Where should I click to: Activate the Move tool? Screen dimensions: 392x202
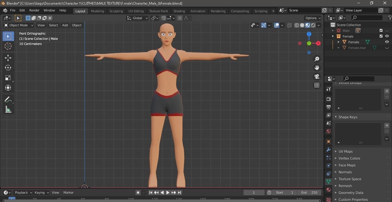point(8,58)
